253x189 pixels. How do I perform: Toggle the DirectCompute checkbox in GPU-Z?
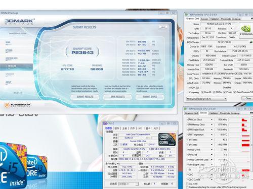[235, 92]
